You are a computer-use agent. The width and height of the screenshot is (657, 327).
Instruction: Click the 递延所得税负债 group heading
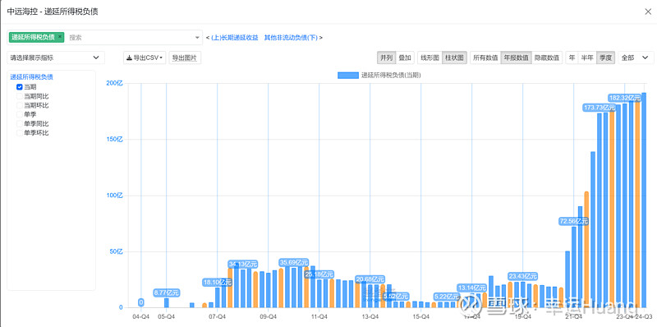[x=32, y=77]
